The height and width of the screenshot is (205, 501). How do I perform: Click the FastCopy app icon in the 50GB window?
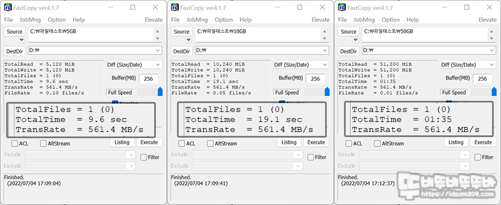coord(342,7)
